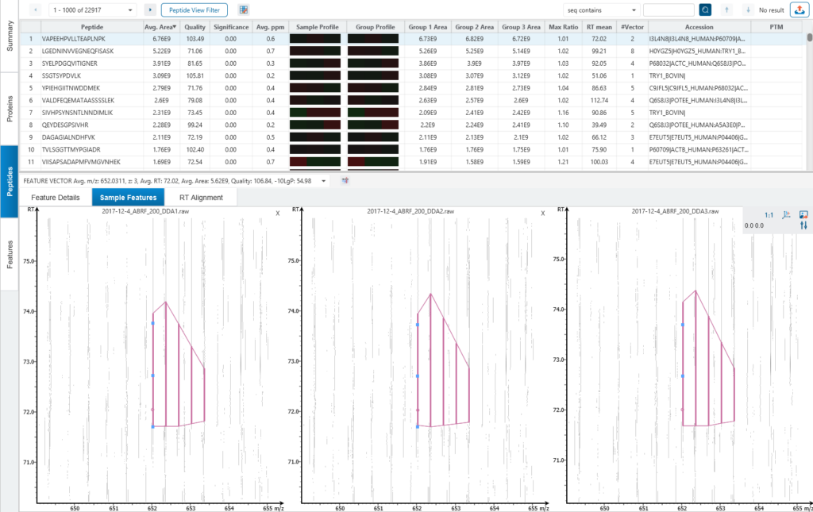Click Max Ratio value 1.21
Screen dimensions: 813x512
click(563, 162)
